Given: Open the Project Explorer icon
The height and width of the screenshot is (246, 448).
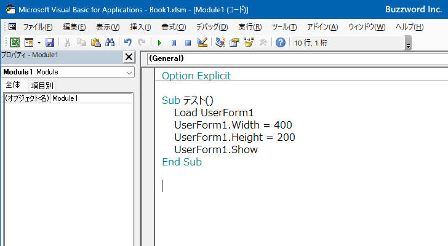Looking at the screenshot, I should 220,42.
